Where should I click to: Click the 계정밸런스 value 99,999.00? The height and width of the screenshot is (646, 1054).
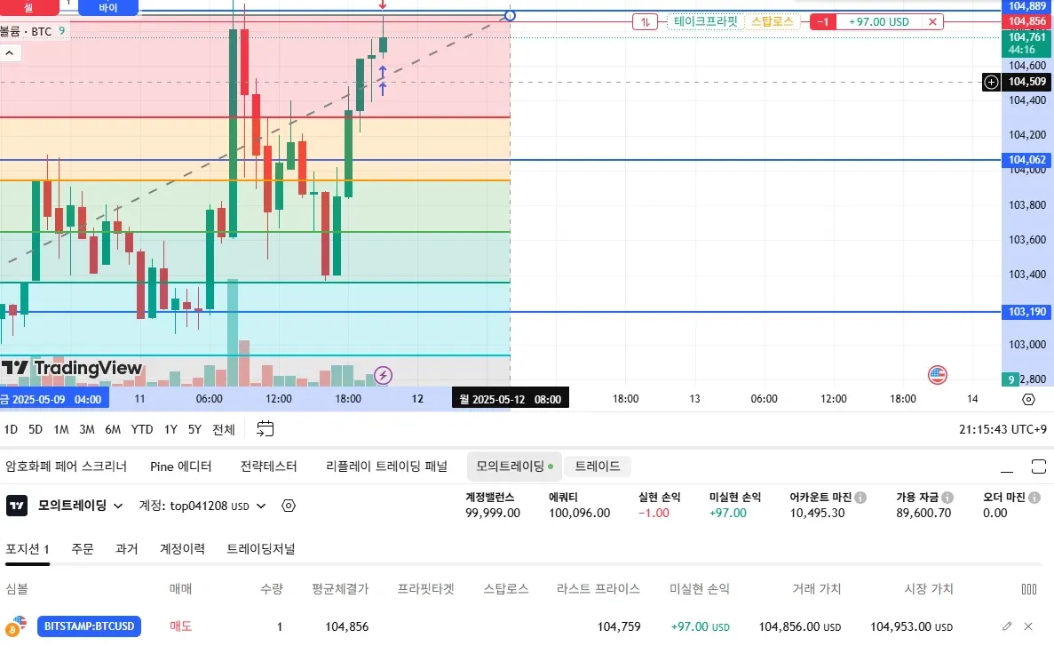[x=493, y=513]
